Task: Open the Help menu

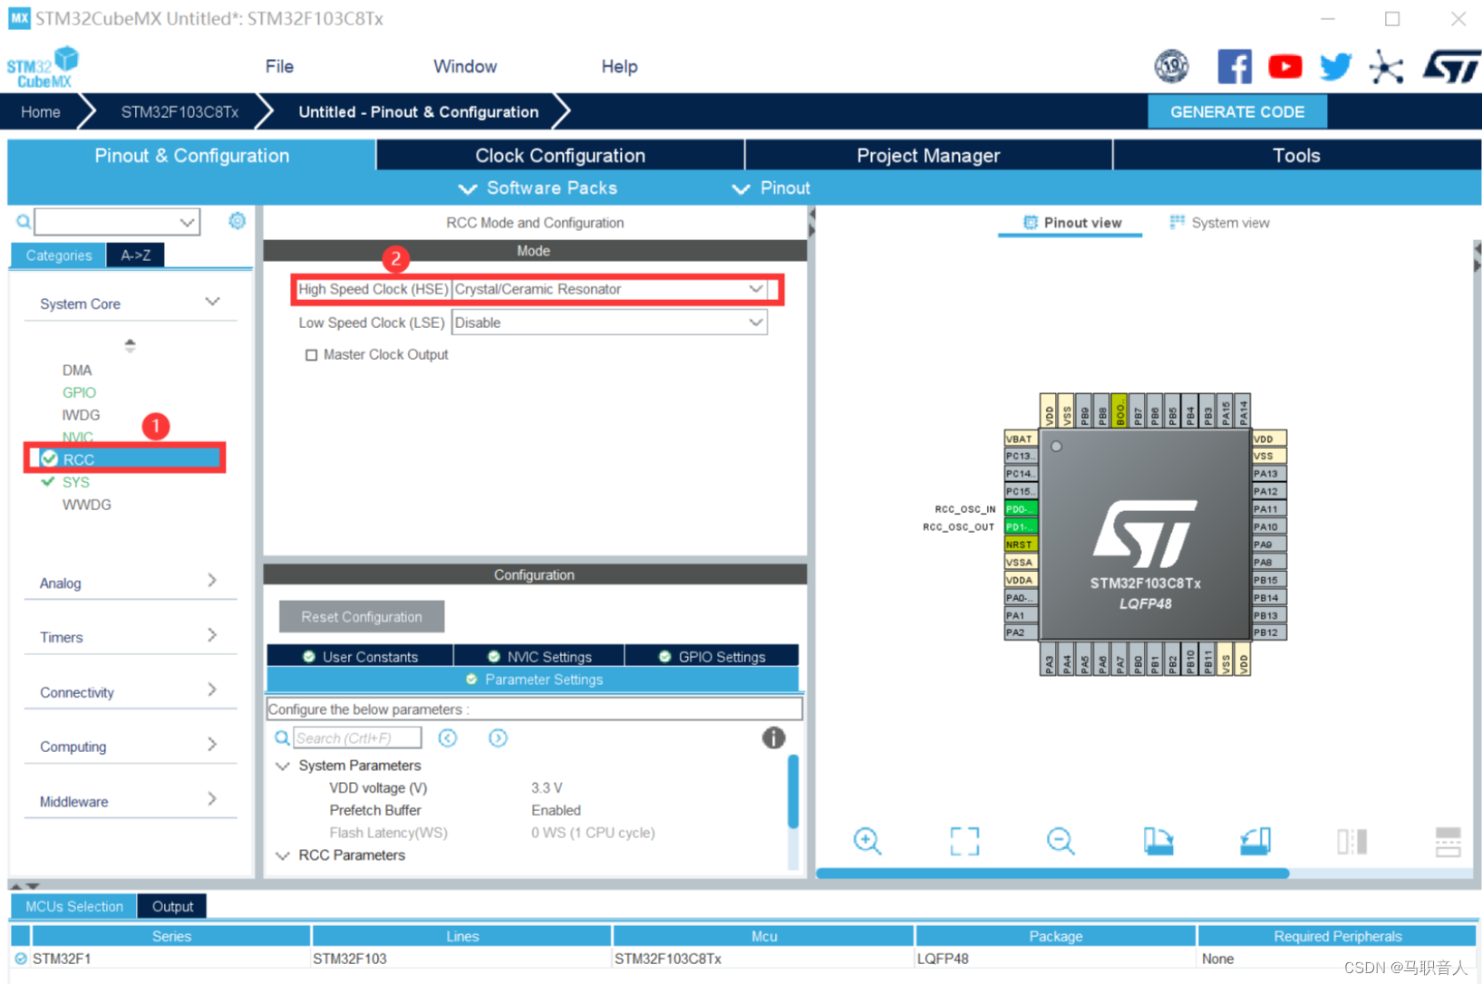Action: pos(619,66)
